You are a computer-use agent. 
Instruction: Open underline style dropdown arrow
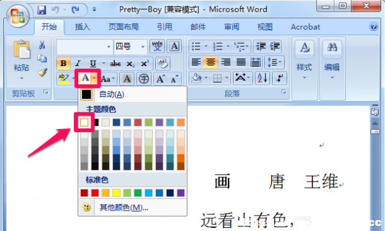103,64
